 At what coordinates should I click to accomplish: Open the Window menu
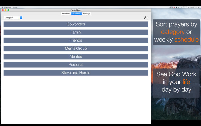pyautogui.click(x=15, y=7)
